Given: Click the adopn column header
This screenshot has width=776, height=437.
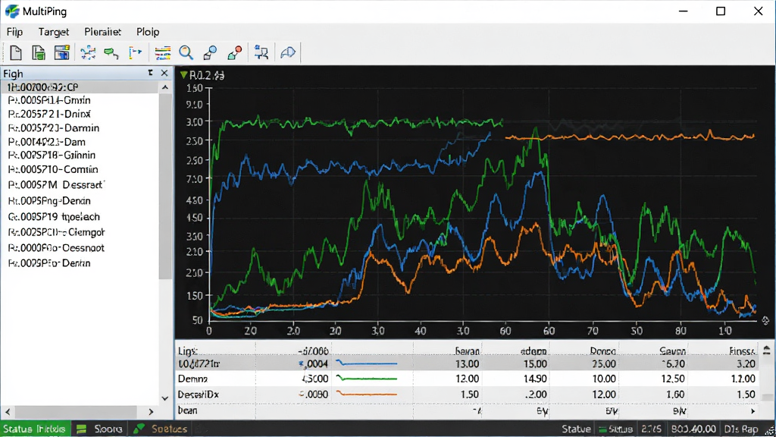Looking at the screenshot, I should pos(533,351).
